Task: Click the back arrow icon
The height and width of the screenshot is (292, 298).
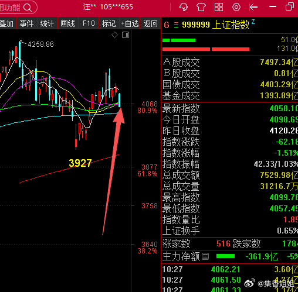Action: pos(253,8)
